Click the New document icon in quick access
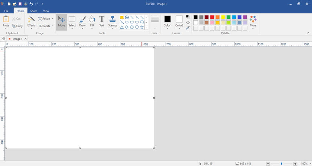Image resolution: width=312 pixels, height=166 pixels. tap(9, 4)
